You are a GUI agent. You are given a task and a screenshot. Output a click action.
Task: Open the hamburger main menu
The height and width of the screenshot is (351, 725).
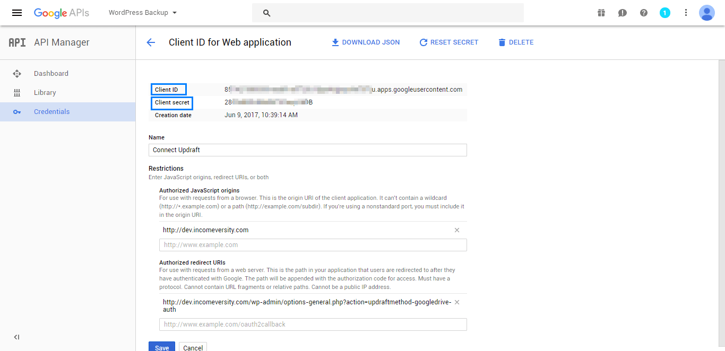17,13
